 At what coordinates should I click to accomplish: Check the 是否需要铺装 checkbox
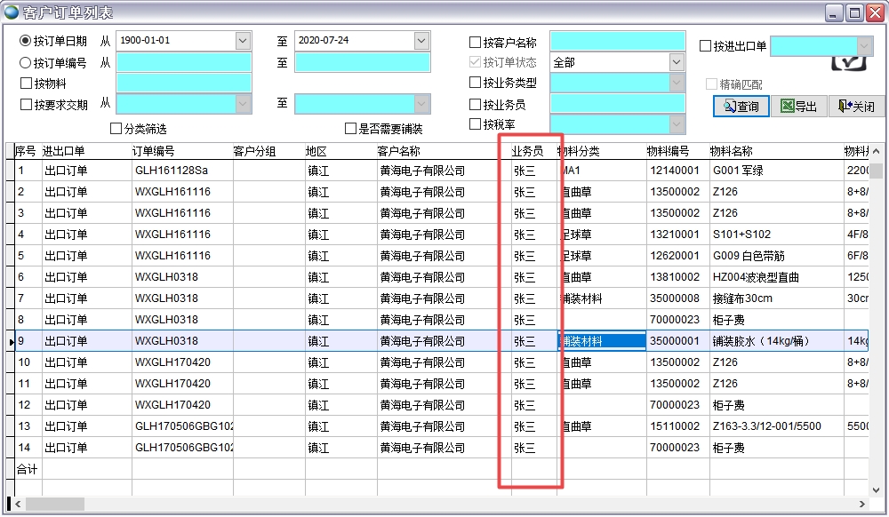click(350, 129)
